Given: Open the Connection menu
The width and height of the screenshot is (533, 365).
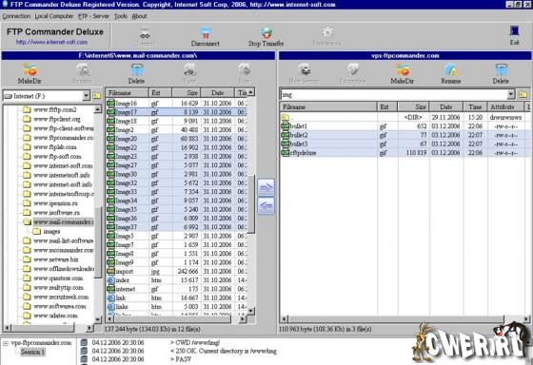Looking at the screenshot, I should click(16, 16).
